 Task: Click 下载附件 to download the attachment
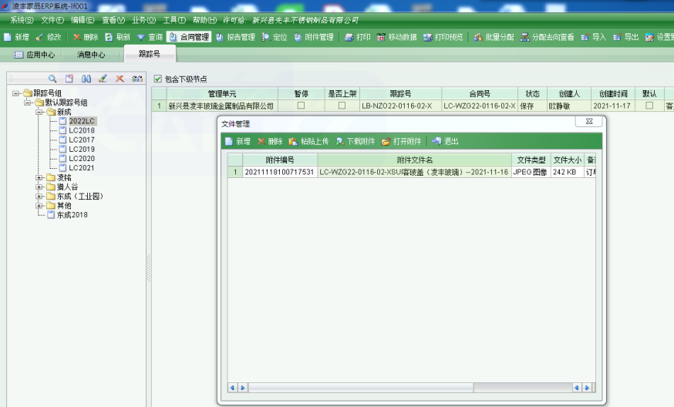click(355, 141)
